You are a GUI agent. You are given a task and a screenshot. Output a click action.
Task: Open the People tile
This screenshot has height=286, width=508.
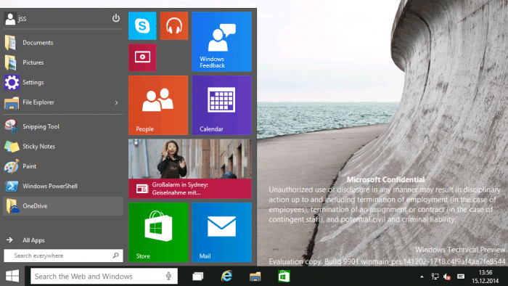[x=158, y=105]
